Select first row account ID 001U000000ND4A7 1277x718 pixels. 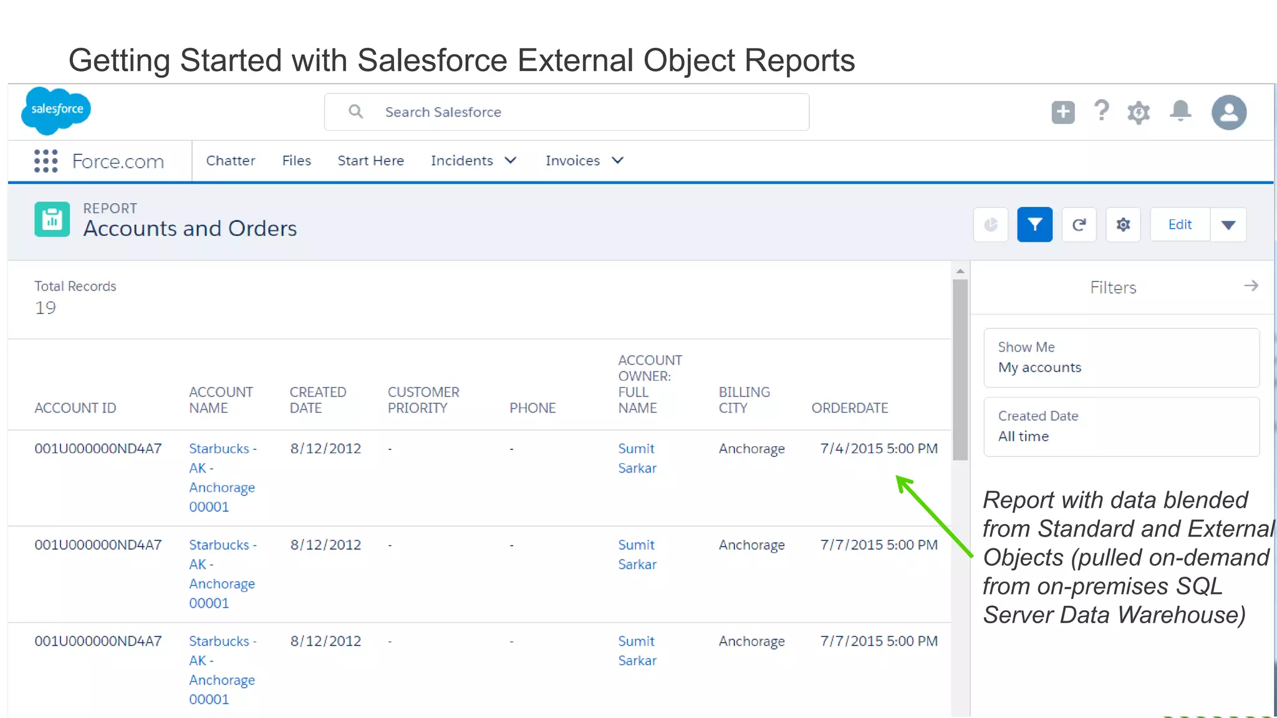pos(98,449)
